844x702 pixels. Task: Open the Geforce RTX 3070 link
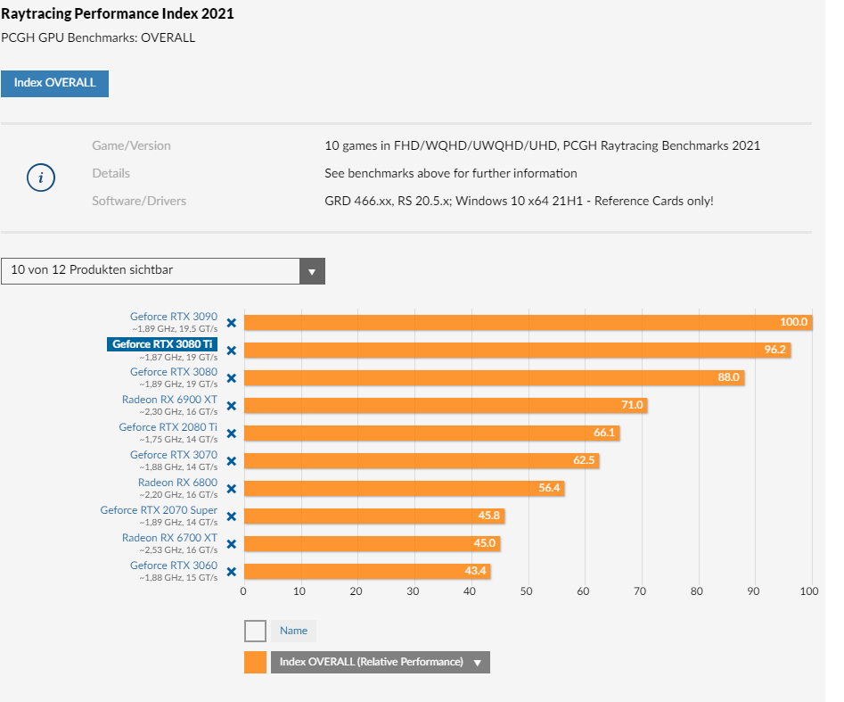[x=173, y=455]
